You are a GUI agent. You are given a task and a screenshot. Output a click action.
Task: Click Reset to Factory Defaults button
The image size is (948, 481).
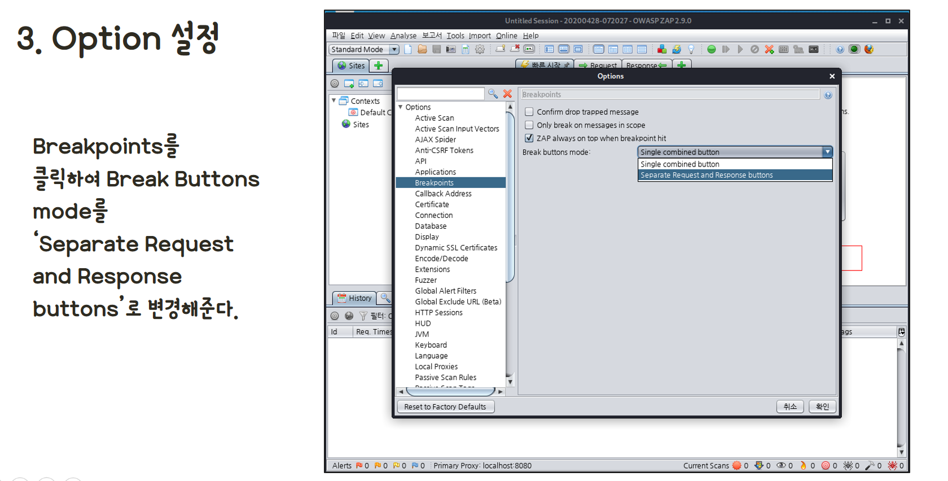445,406
